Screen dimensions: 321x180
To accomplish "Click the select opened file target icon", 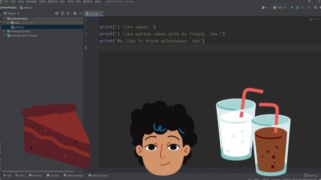I will pyautogui.click(x=57, y=13).
